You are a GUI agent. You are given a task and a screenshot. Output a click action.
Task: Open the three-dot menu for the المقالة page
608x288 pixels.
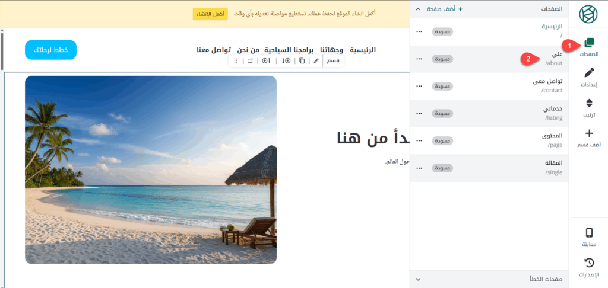pyautogui.click(x=419, y=168)
